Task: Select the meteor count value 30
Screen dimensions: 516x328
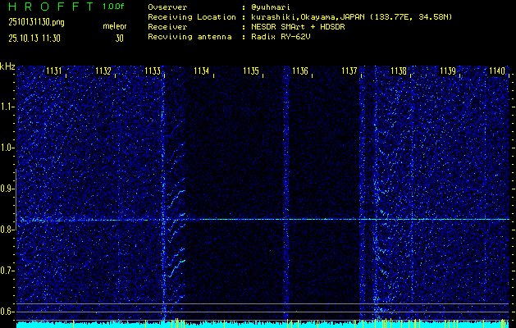Action: (120, 38)
